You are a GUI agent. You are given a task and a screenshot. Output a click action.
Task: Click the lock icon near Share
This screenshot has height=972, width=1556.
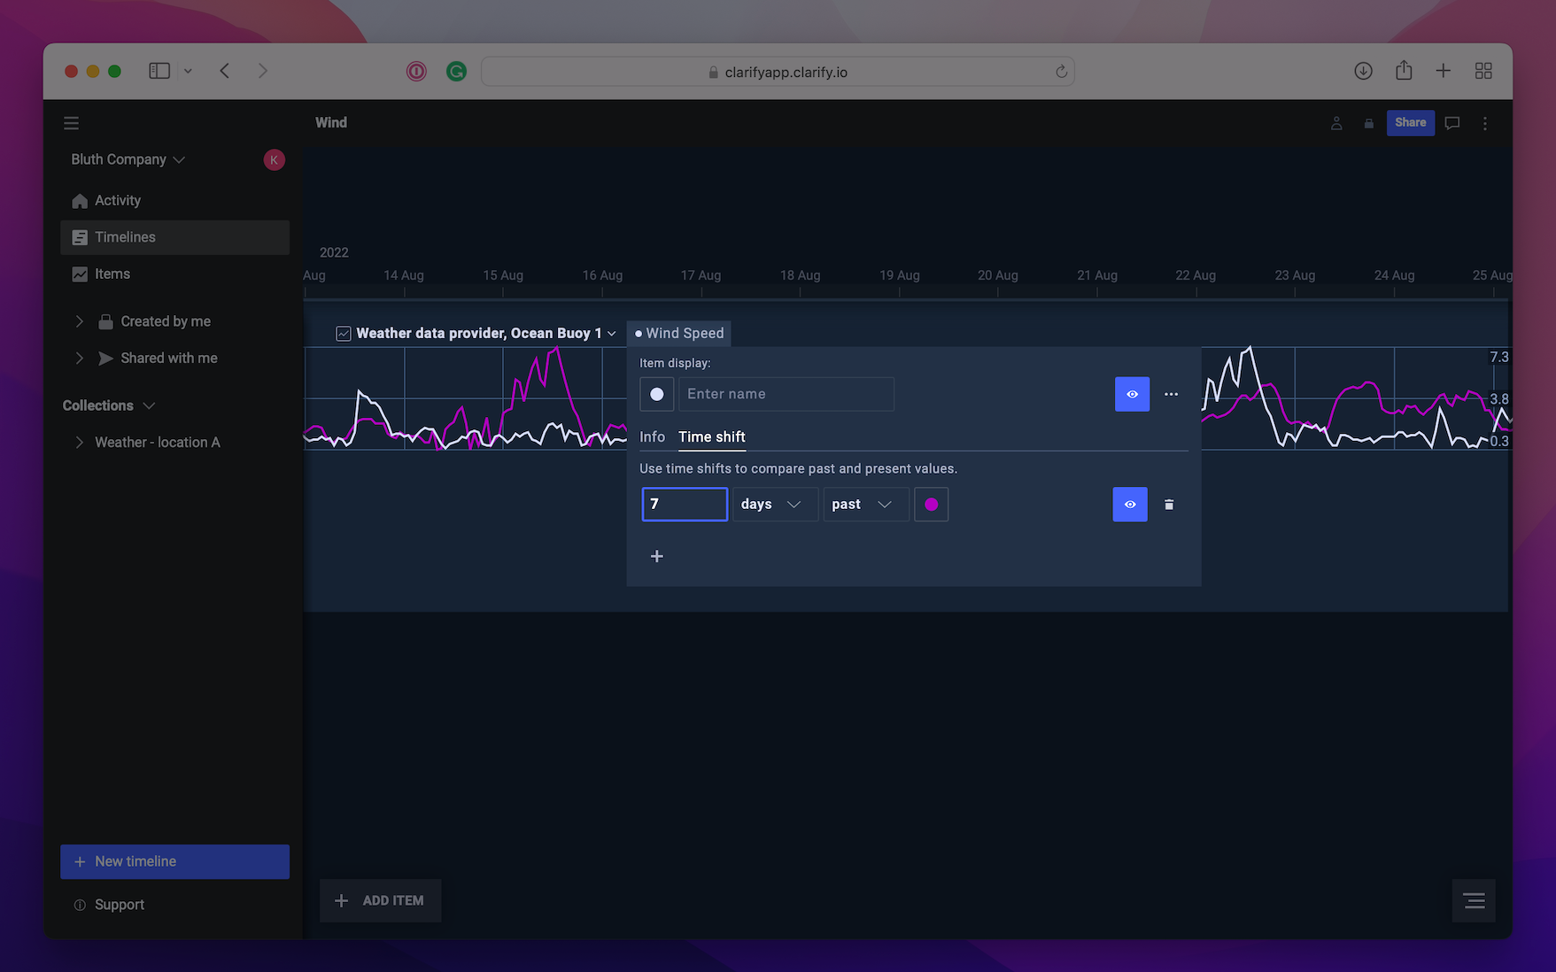1368,123
